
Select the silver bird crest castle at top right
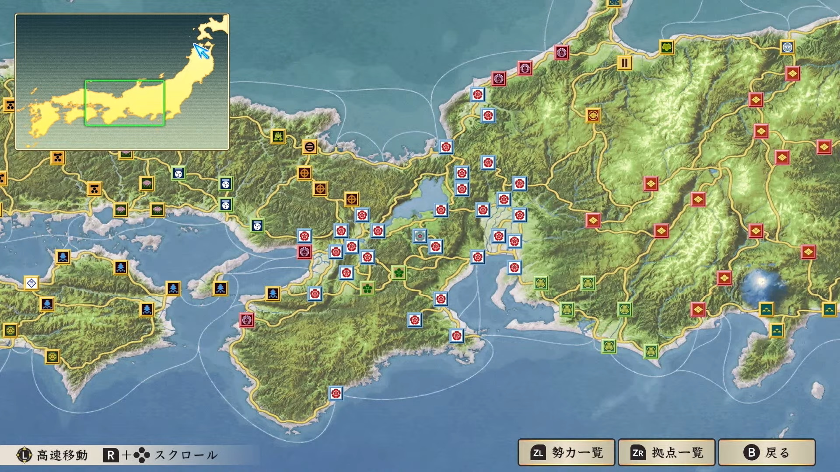click(x=787, y=47)
